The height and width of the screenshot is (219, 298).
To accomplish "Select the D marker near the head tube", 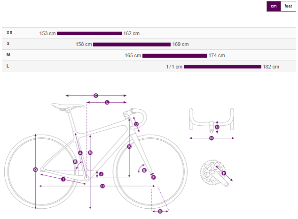I will click(136, 124).
